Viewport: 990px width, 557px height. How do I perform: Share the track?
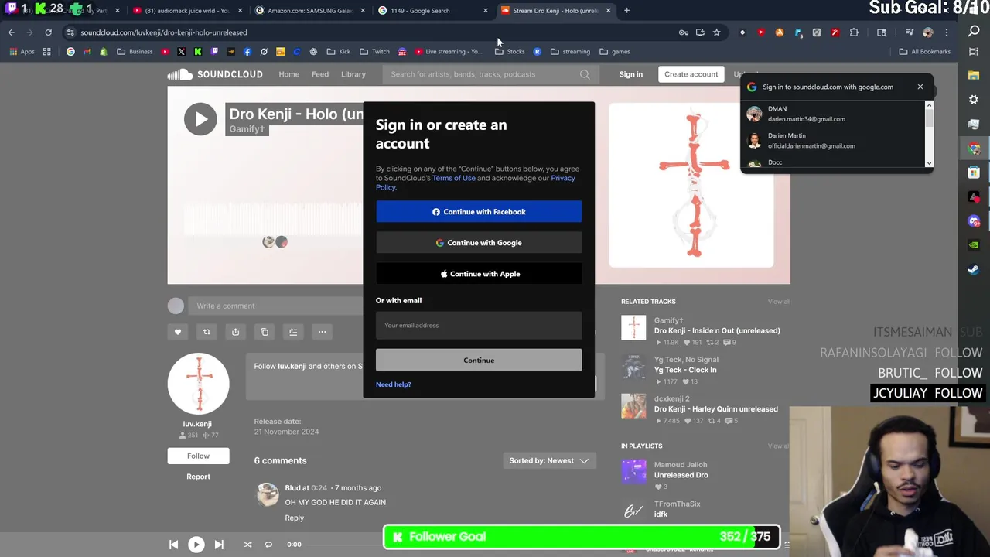tap(235, 332)
